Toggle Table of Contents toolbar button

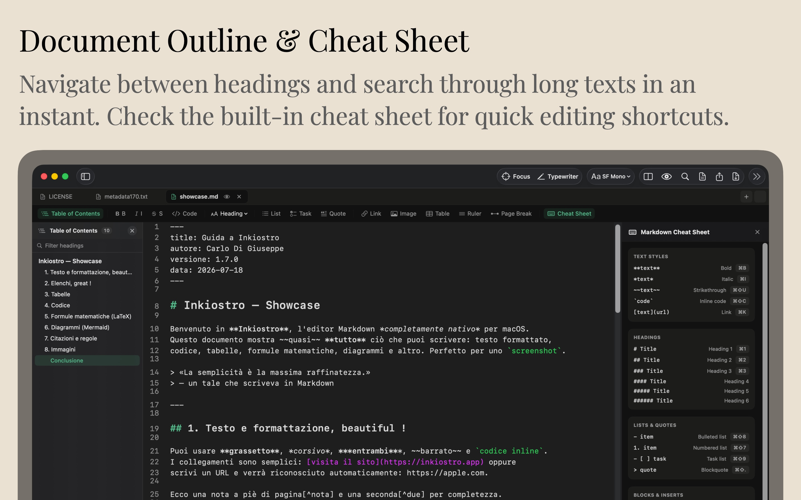coord(70,214)
